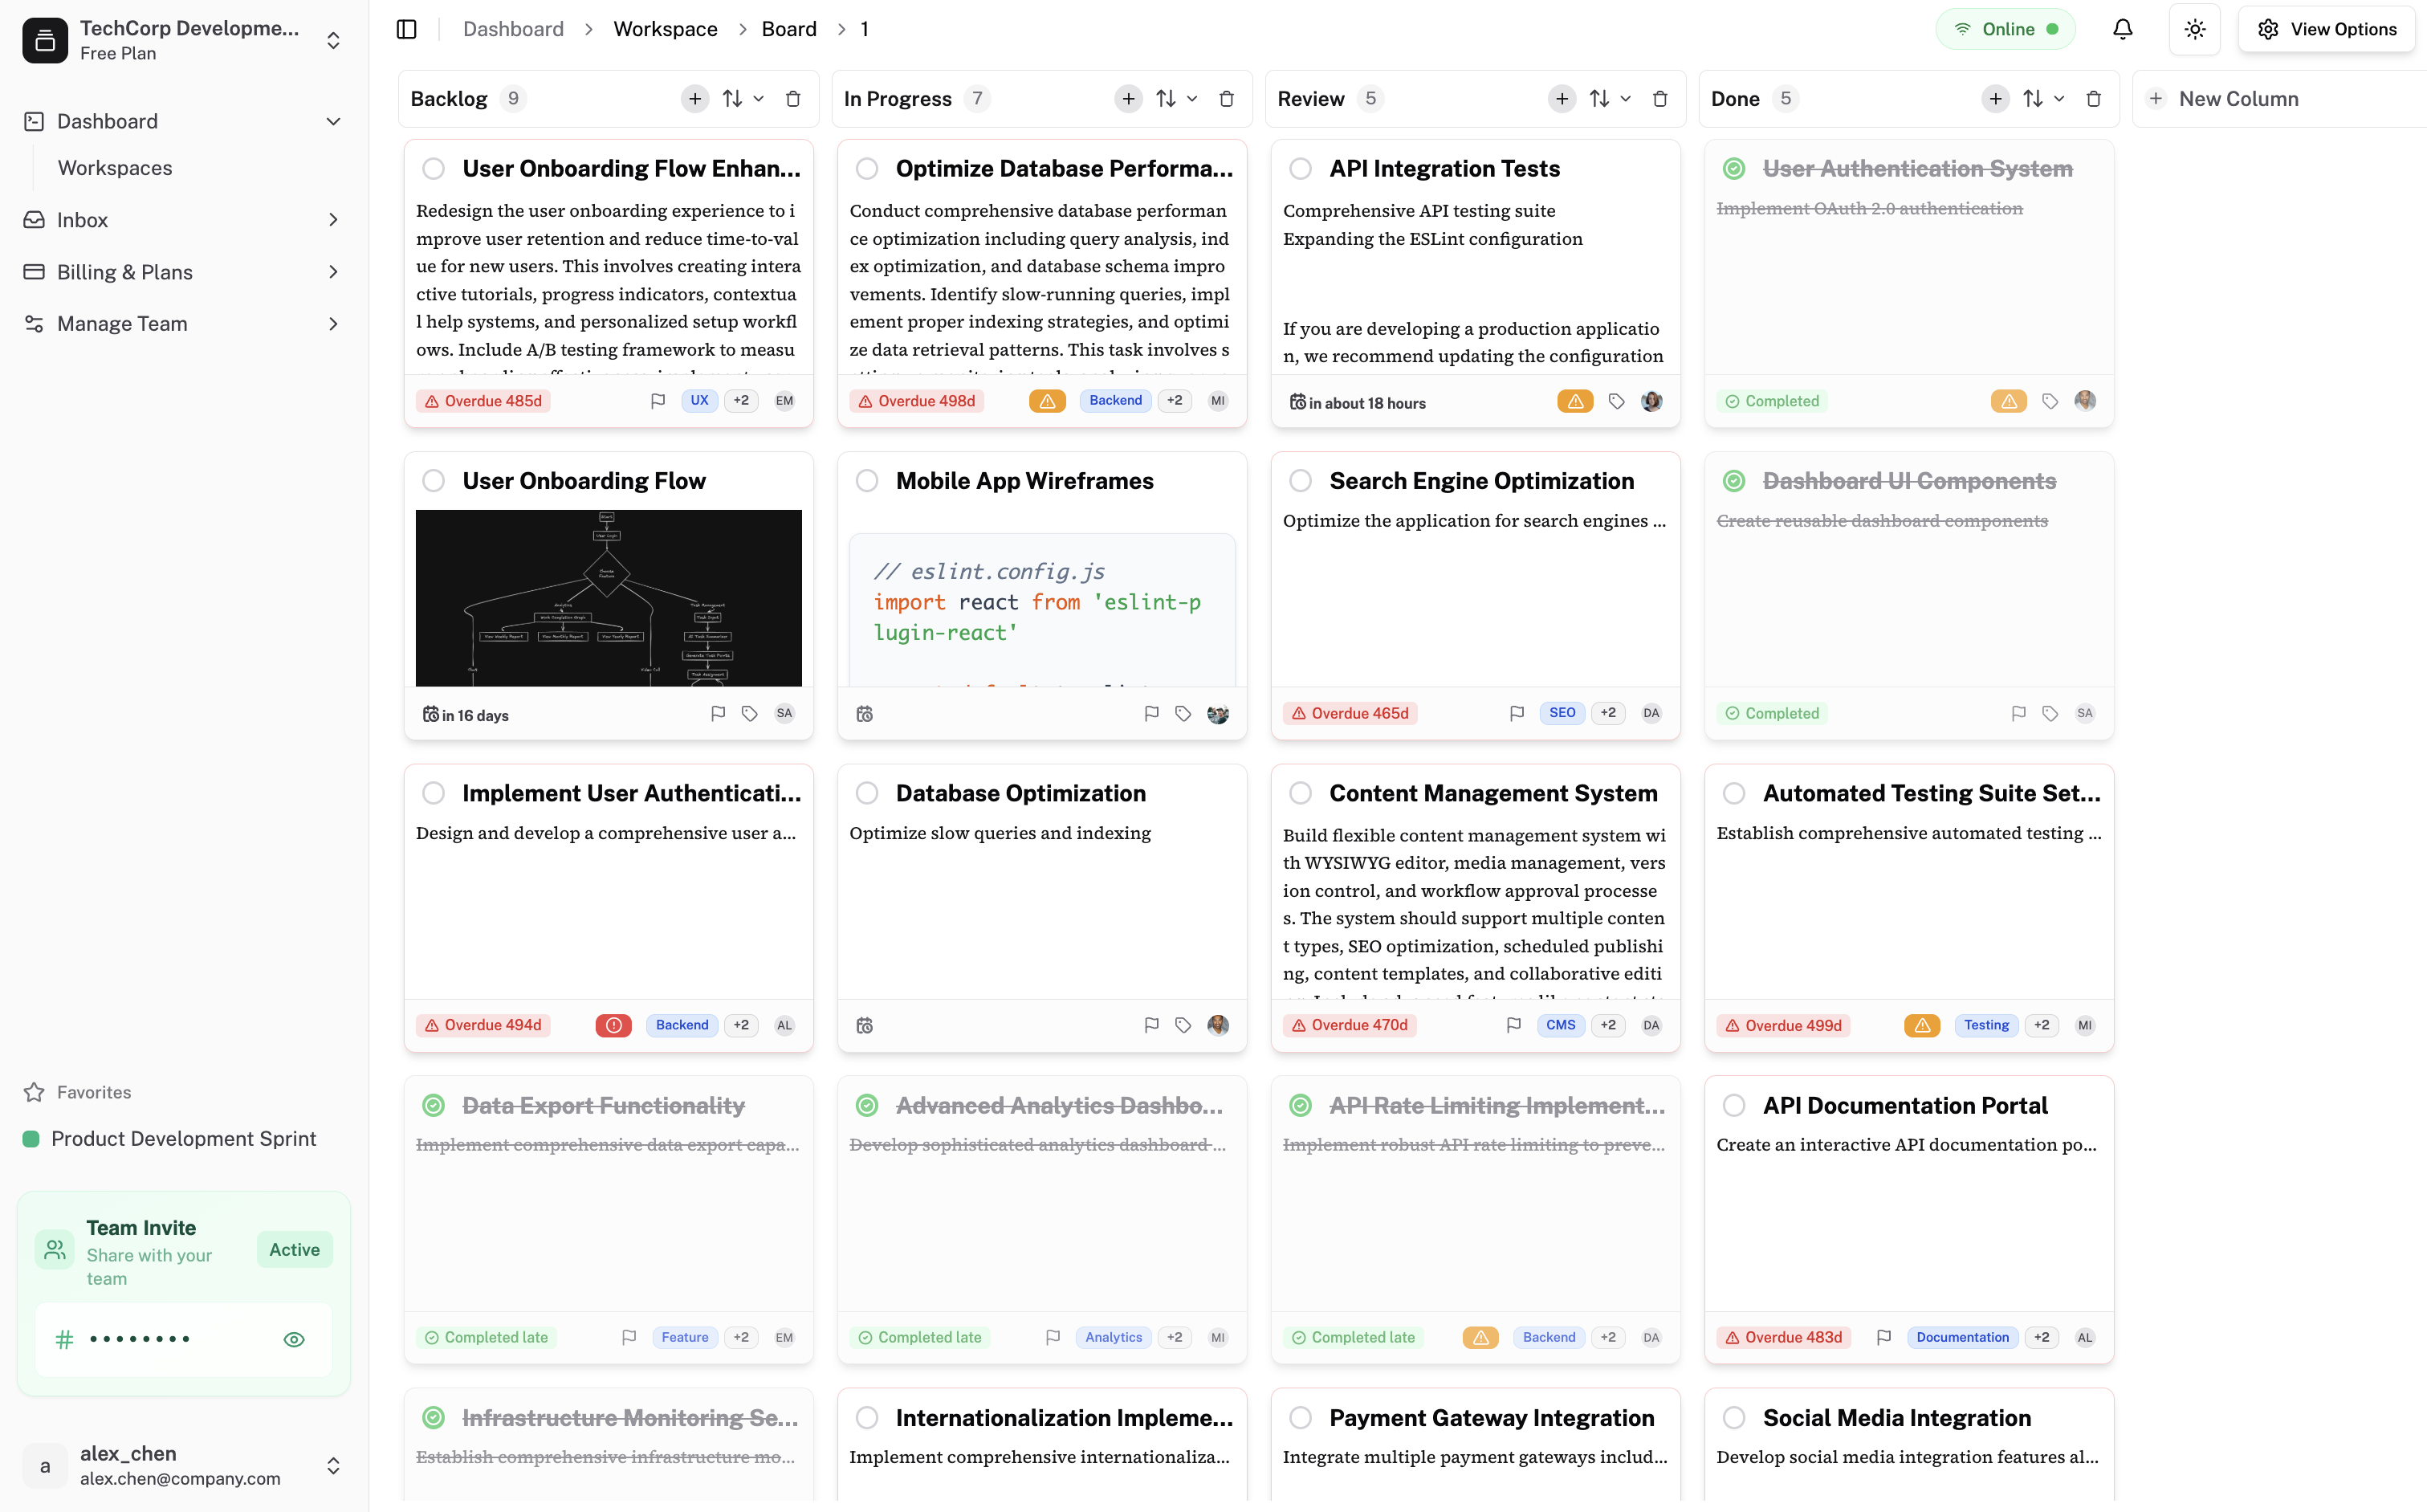Collapse the Dashboard section
Viewport: 2427px width, 1512px height.
333,121
